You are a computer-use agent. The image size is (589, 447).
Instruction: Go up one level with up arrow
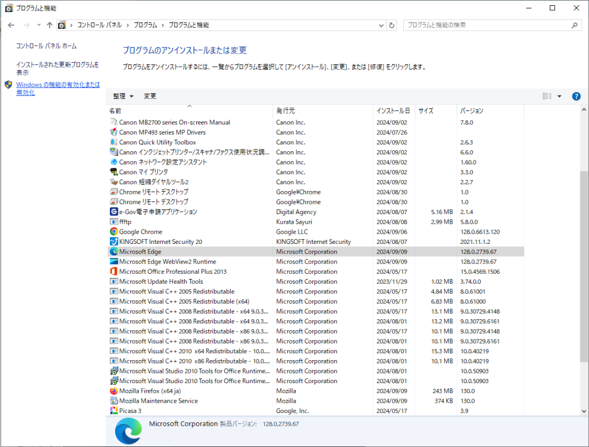(49, 25)
